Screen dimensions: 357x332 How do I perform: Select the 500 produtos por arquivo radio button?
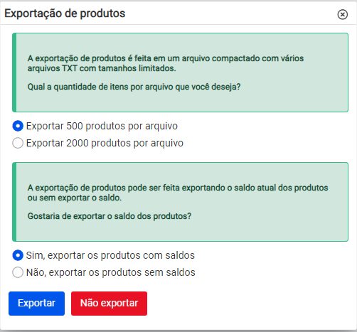[18, 126]
